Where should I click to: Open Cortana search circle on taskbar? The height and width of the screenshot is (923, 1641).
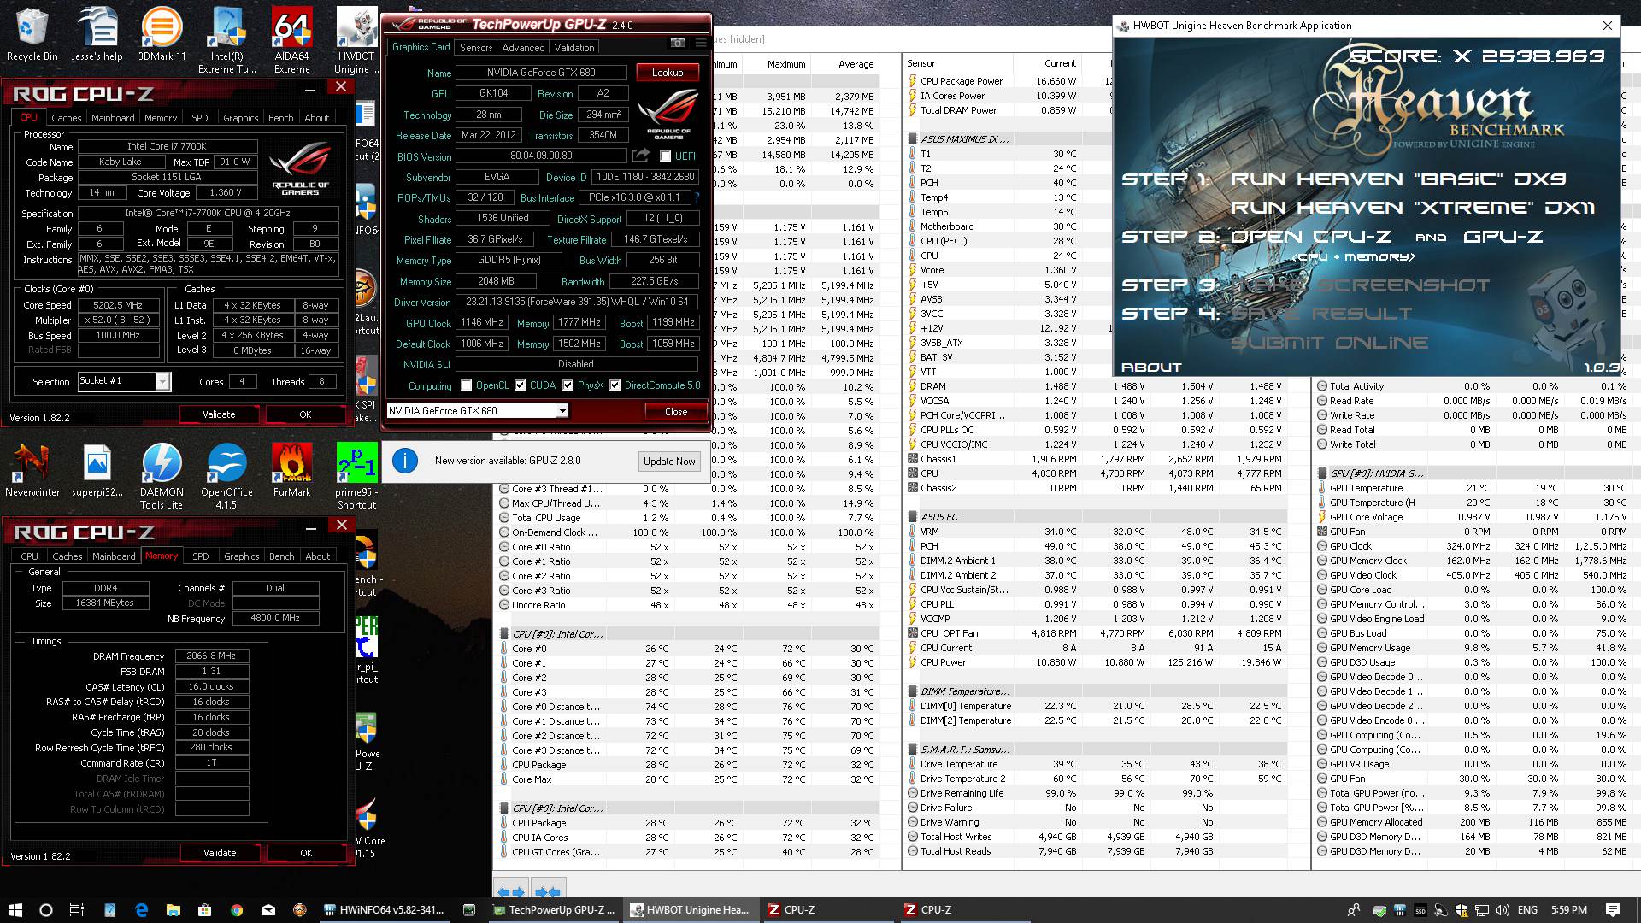(x=46, y=910)
